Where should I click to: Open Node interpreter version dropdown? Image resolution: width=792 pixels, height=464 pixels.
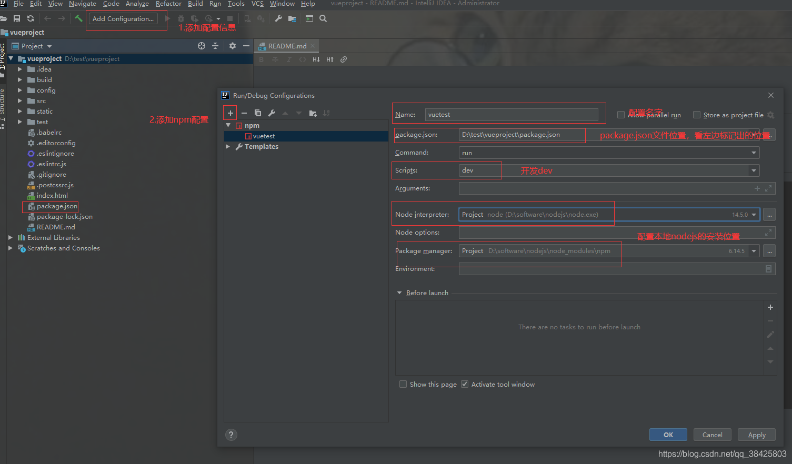pyautogui.click(x=754, y=215)
